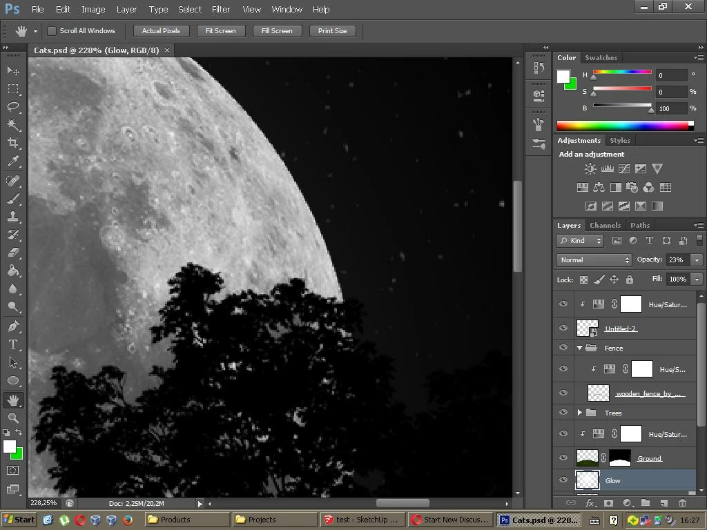The width and height of the screenshot is (707, 530).
Task: Select the Brush tool
Action: coord(13,199)
